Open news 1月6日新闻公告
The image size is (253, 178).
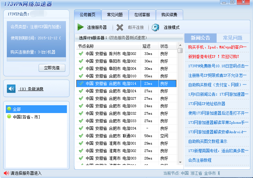point(218,94)
